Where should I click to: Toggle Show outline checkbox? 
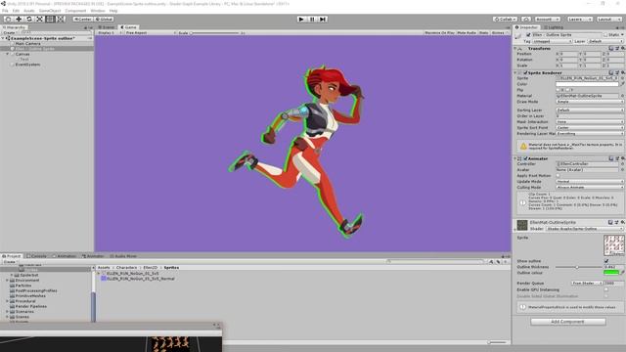pyautogui.click(x=606, y=261)
